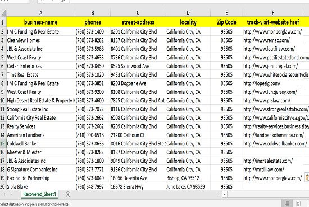This screenshot has width=309, height=207.
Task: Click the business-name header cell
Action: (41, 22)
